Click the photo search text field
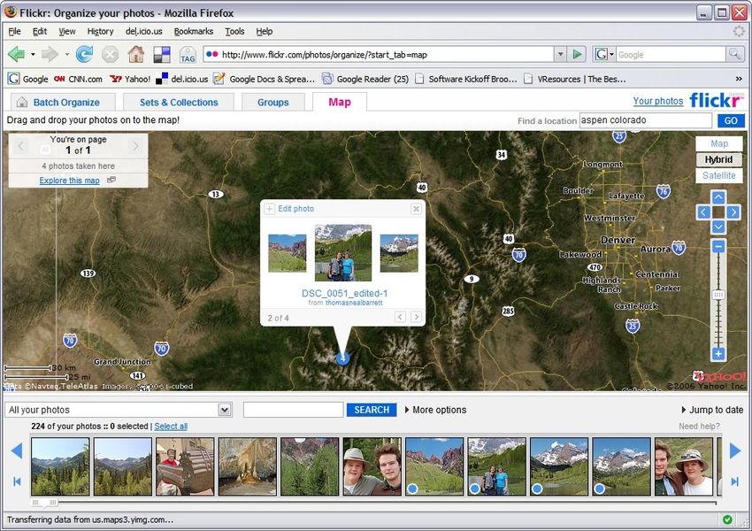752x531 pixels. pyautogui.click(x=293, y=410)
